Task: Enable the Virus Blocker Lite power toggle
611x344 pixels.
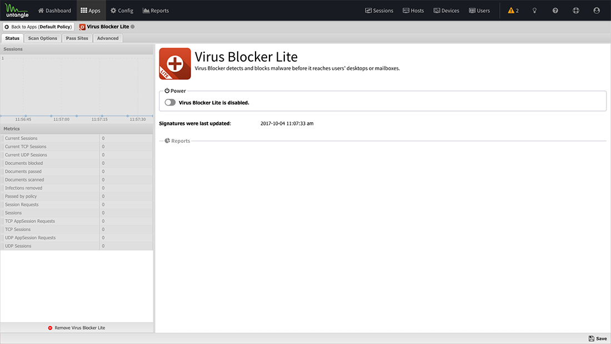Action: (170, 103)
